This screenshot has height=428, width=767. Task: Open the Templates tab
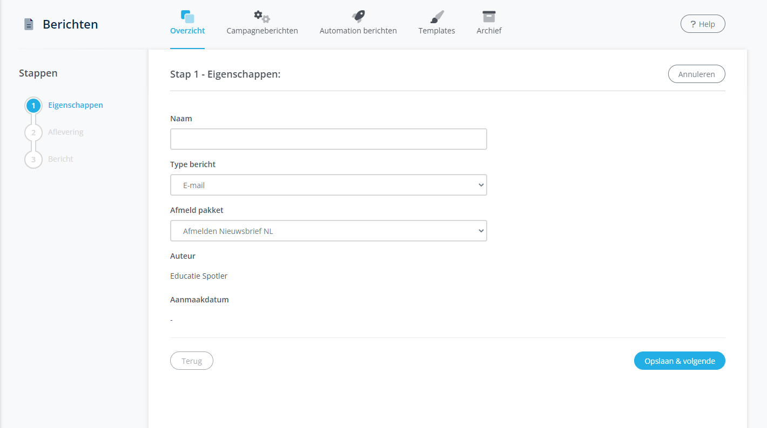pyautogui.click(x=436, y=31)
